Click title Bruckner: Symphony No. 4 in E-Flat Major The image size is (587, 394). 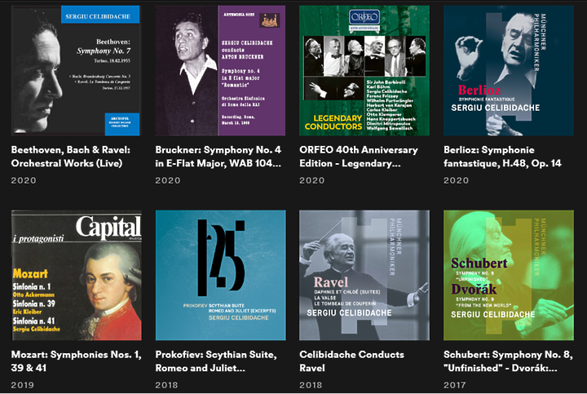[218, 157]
